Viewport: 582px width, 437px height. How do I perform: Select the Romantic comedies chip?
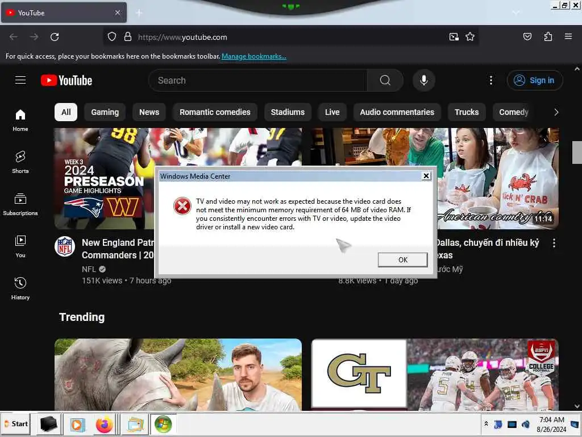point(215,112)
